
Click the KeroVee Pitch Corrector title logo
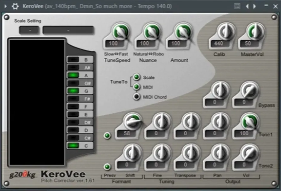click(68, 176)
